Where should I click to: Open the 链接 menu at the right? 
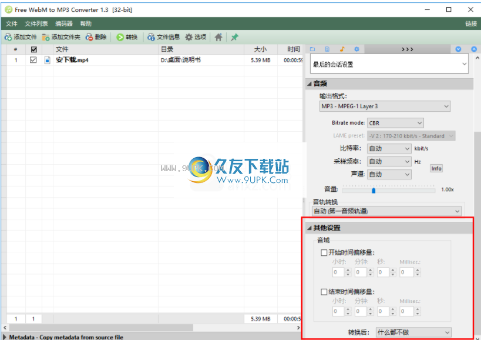471,24
